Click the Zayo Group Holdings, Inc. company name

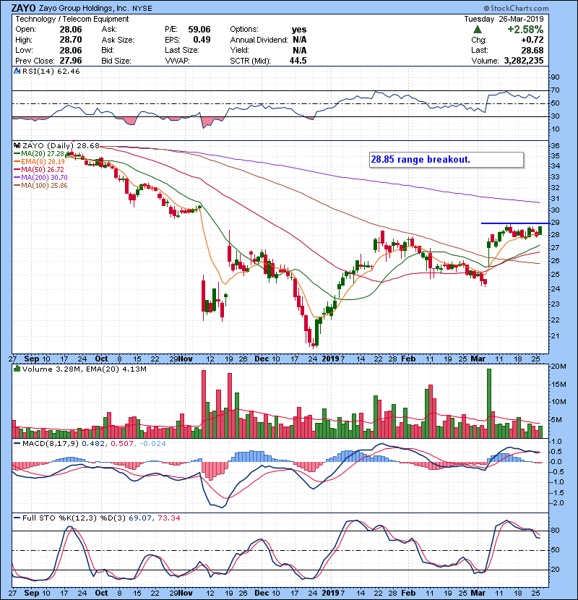84,8
